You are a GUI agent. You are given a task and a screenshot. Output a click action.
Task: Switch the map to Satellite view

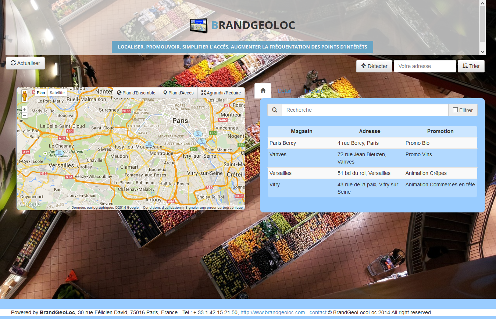pyautogui.click(x=57, y=93)
